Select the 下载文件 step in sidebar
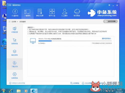The width and height of the screenshot is (125, 93). [x=15, y=64]
